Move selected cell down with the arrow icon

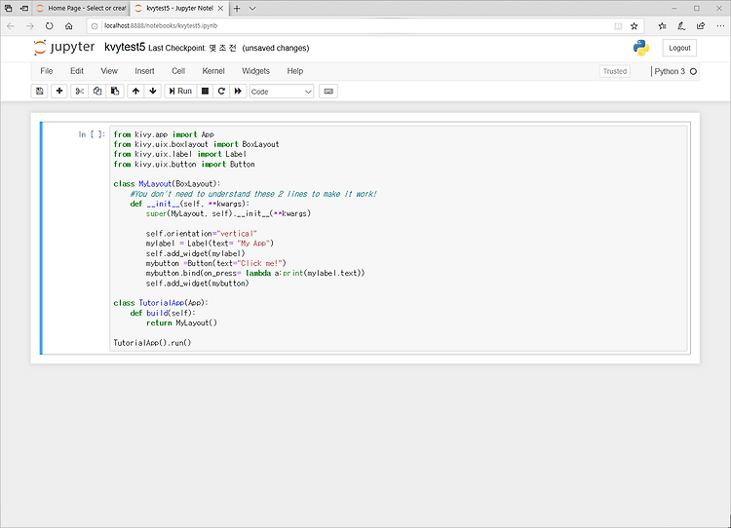(x=153, y=92)
